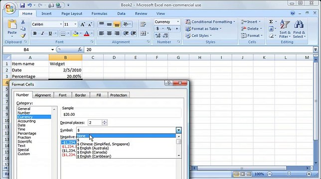Center text horizontally

[x=109, y=33]
